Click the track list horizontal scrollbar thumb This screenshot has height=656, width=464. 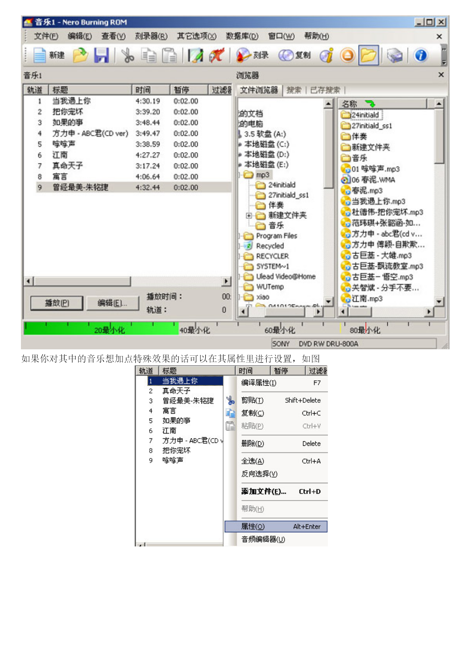pos(82,281)
